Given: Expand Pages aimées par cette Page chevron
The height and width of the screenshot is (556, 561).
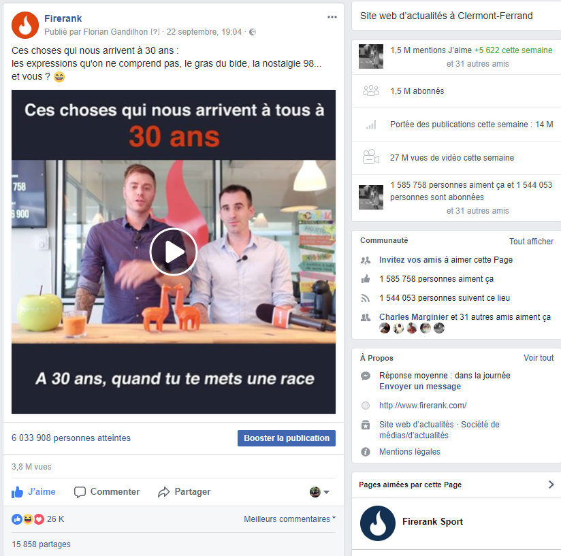Looking at the screenshot, I should pos(551,485).
